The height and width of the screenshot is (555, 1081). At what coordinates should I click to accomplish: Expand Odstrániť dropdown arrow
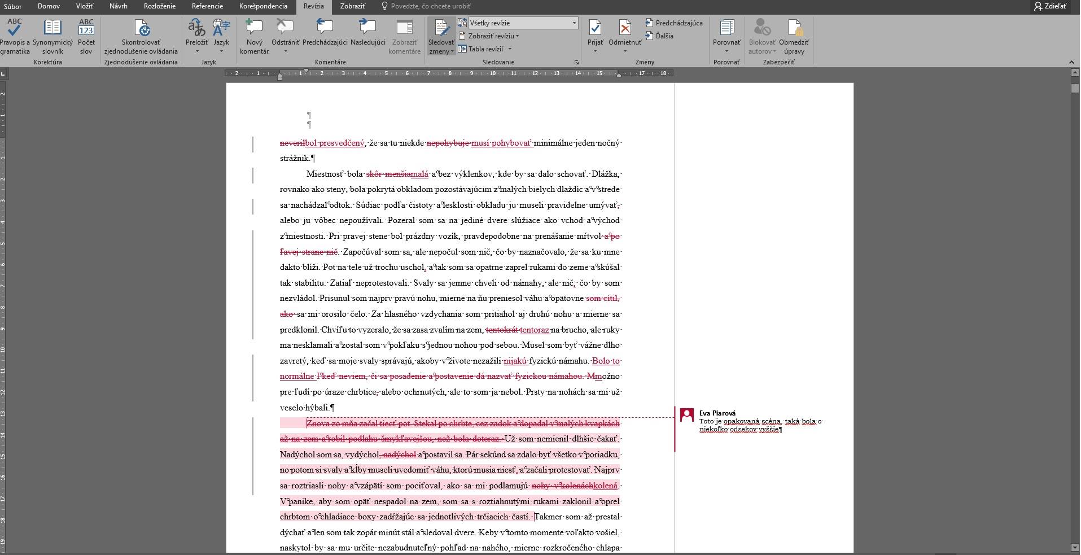[x=285, y=51]
